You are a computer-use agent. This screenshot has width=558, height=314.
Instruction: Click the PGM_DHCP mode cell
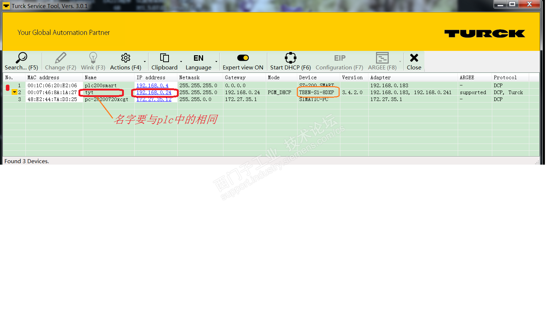(279, 92)
